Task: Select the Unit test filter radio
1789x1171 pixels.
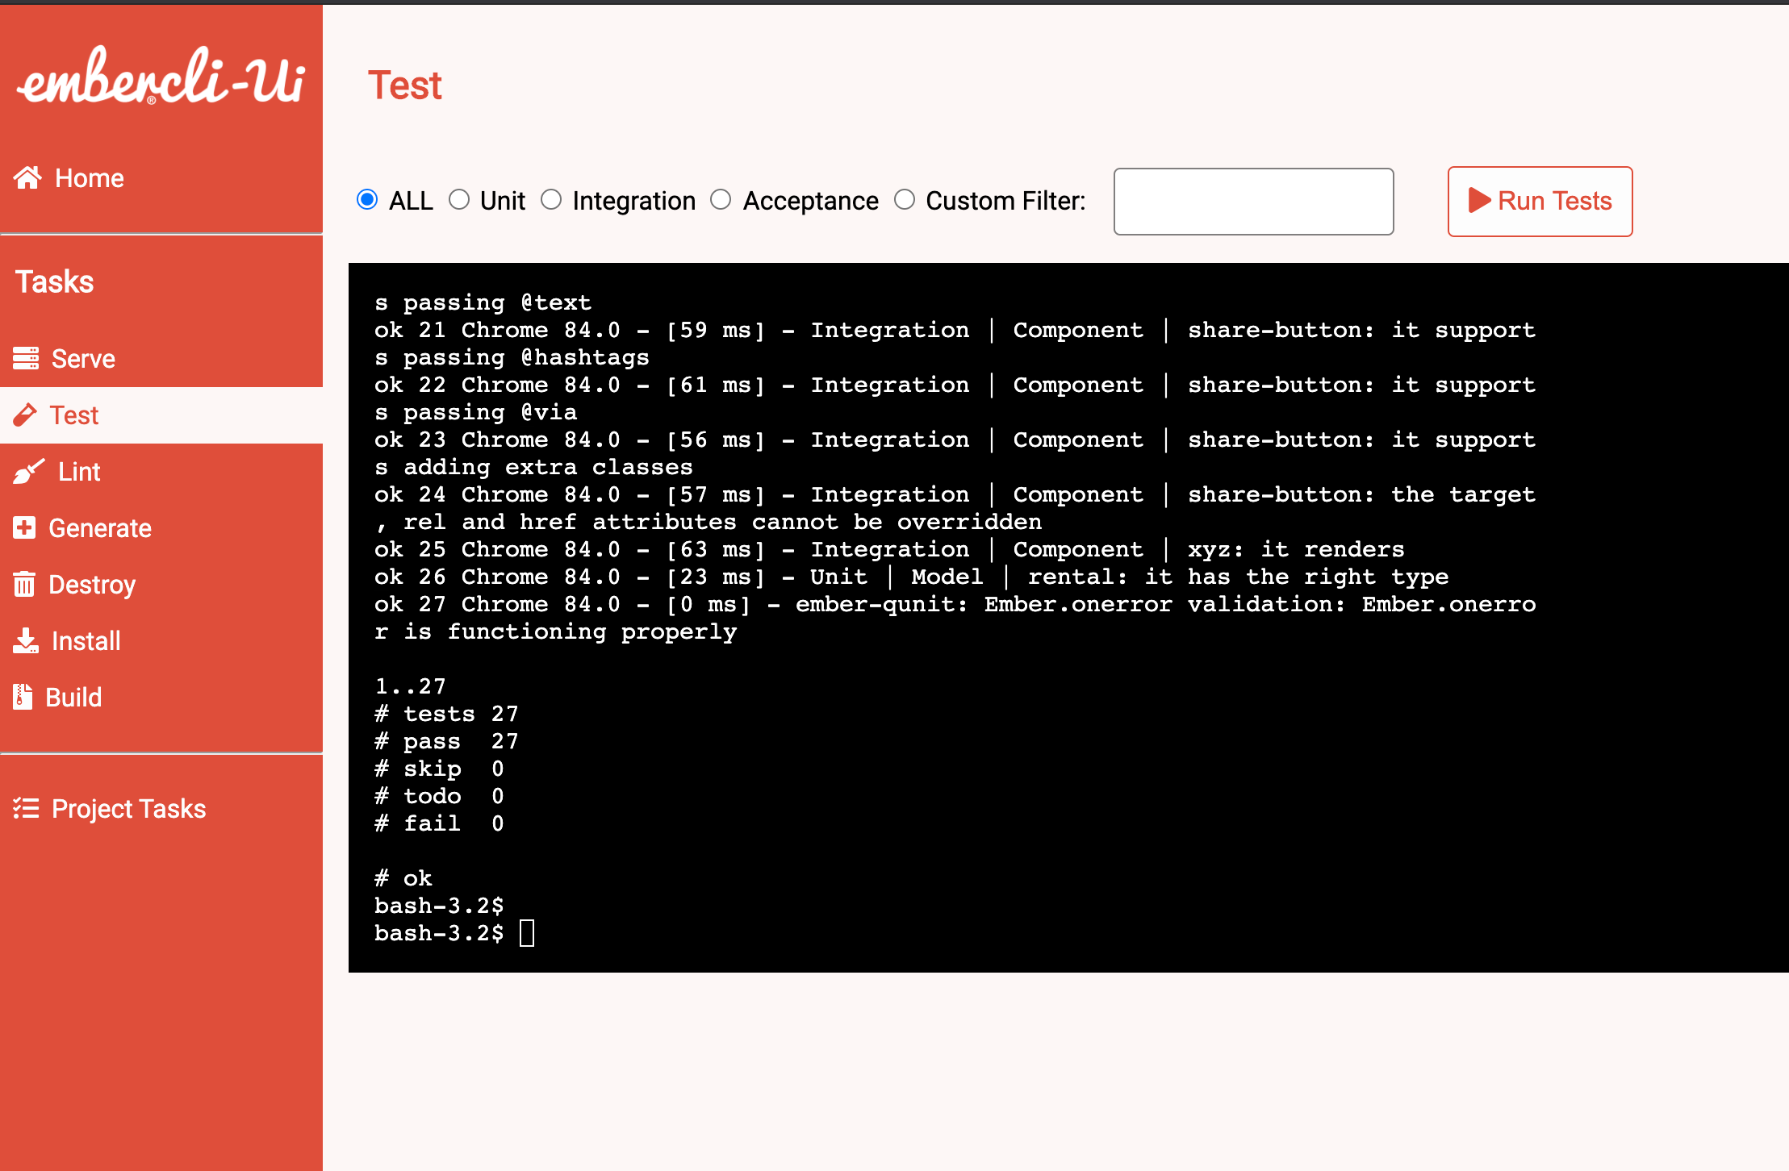Action: click(x=459, y=199)
